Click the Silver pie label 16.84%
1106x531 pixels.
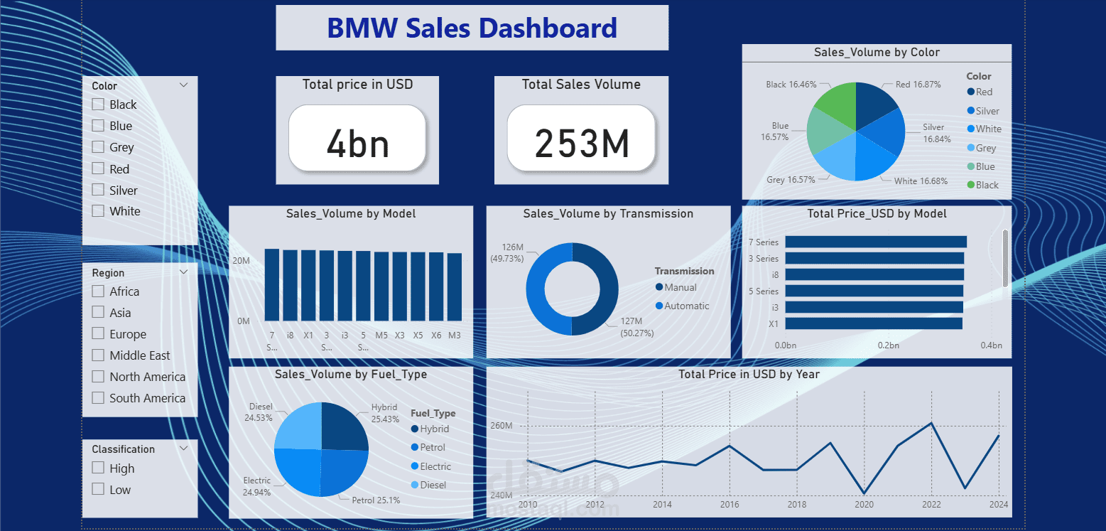(937, 133)
